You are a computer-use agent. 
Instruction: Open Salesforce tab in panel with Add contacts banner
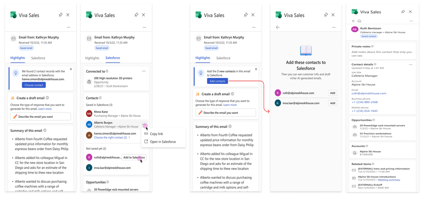(223, 58)
